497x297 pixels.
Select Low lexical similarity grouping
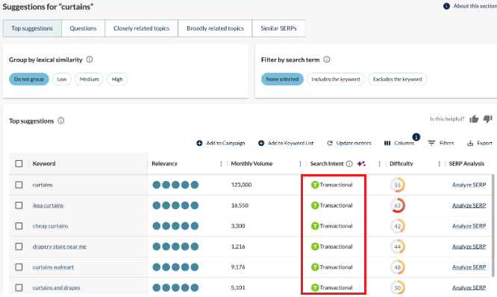(62, 79)
